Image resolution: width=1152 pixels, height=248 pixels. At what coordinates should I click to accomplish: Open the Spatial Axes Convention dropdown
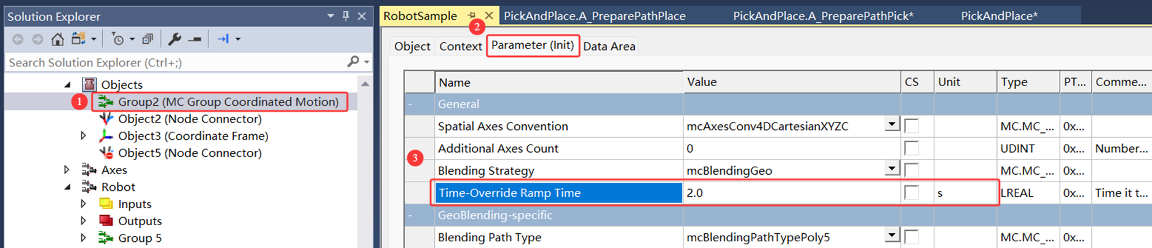pyautogui.click(x=892, y=125)
